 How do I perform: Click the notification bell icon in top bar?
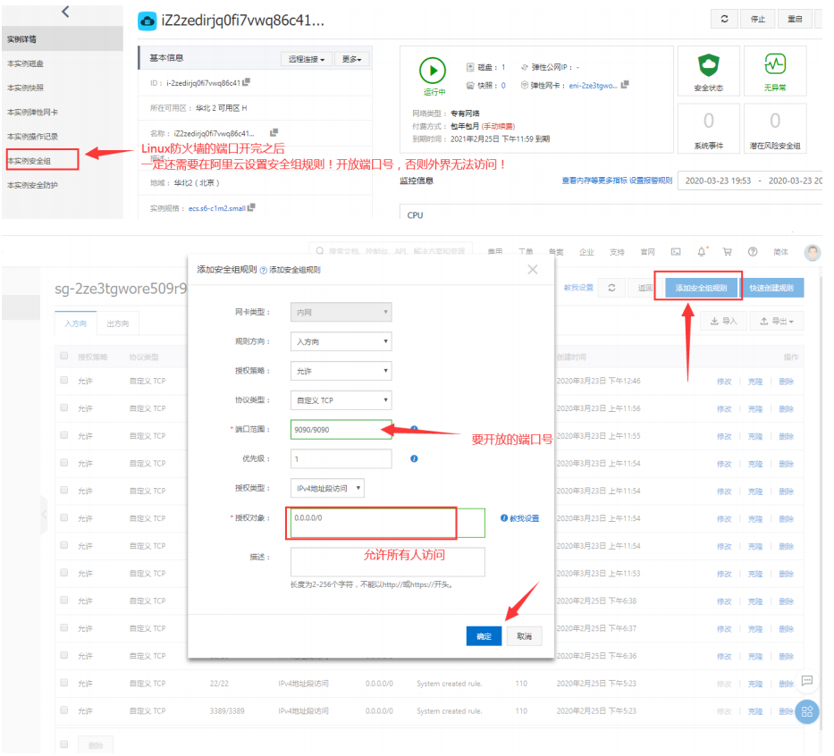(x=702, y=252)
